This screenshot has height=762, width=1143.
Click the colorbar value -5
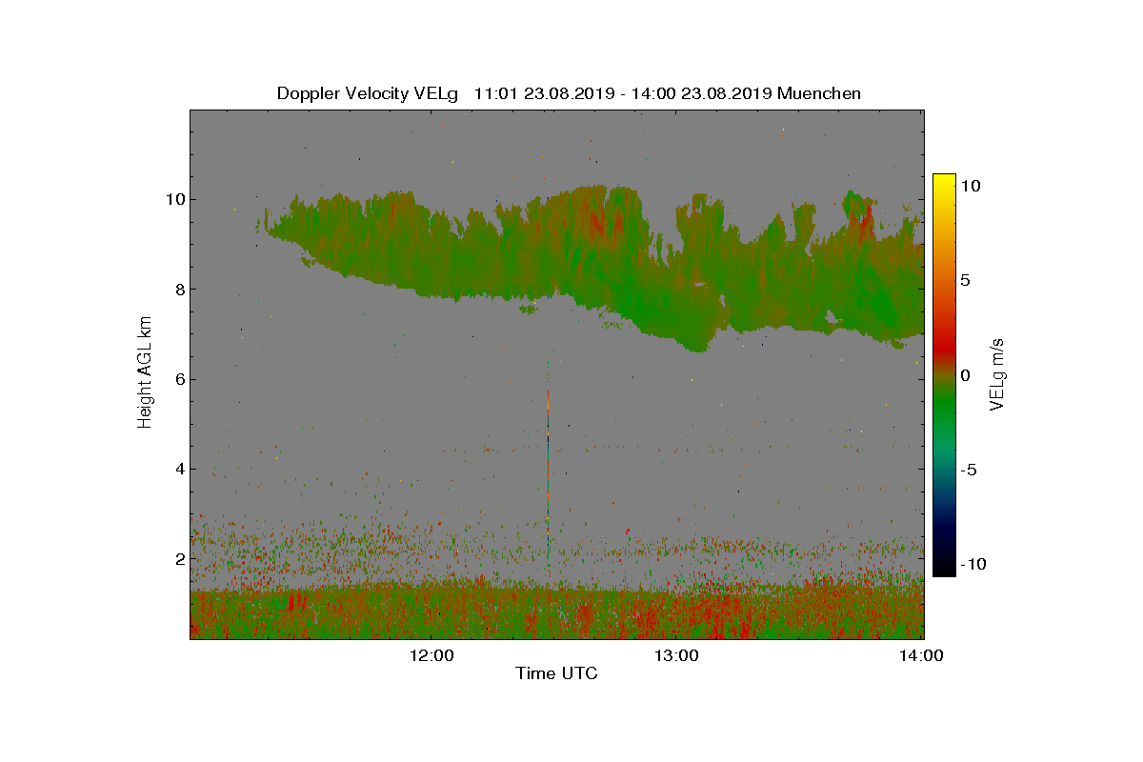968,470
